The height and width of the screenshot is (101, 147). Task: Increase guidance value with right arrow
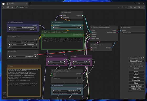coord(80,27)
